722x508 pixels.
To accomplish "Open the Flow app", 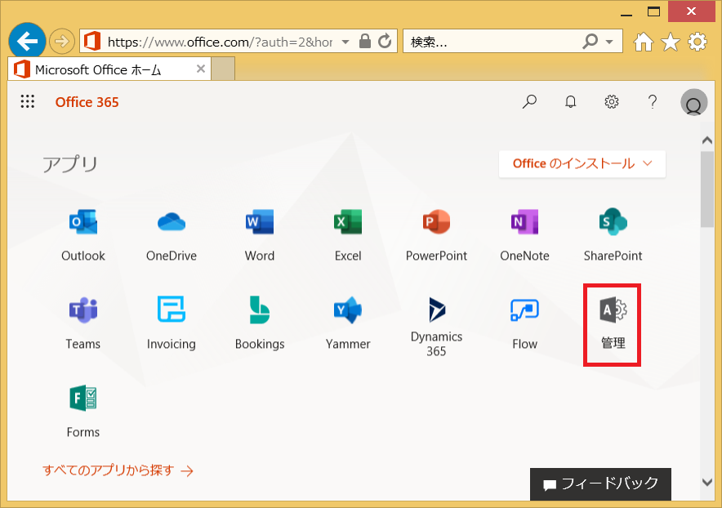I will coord(525,323).
